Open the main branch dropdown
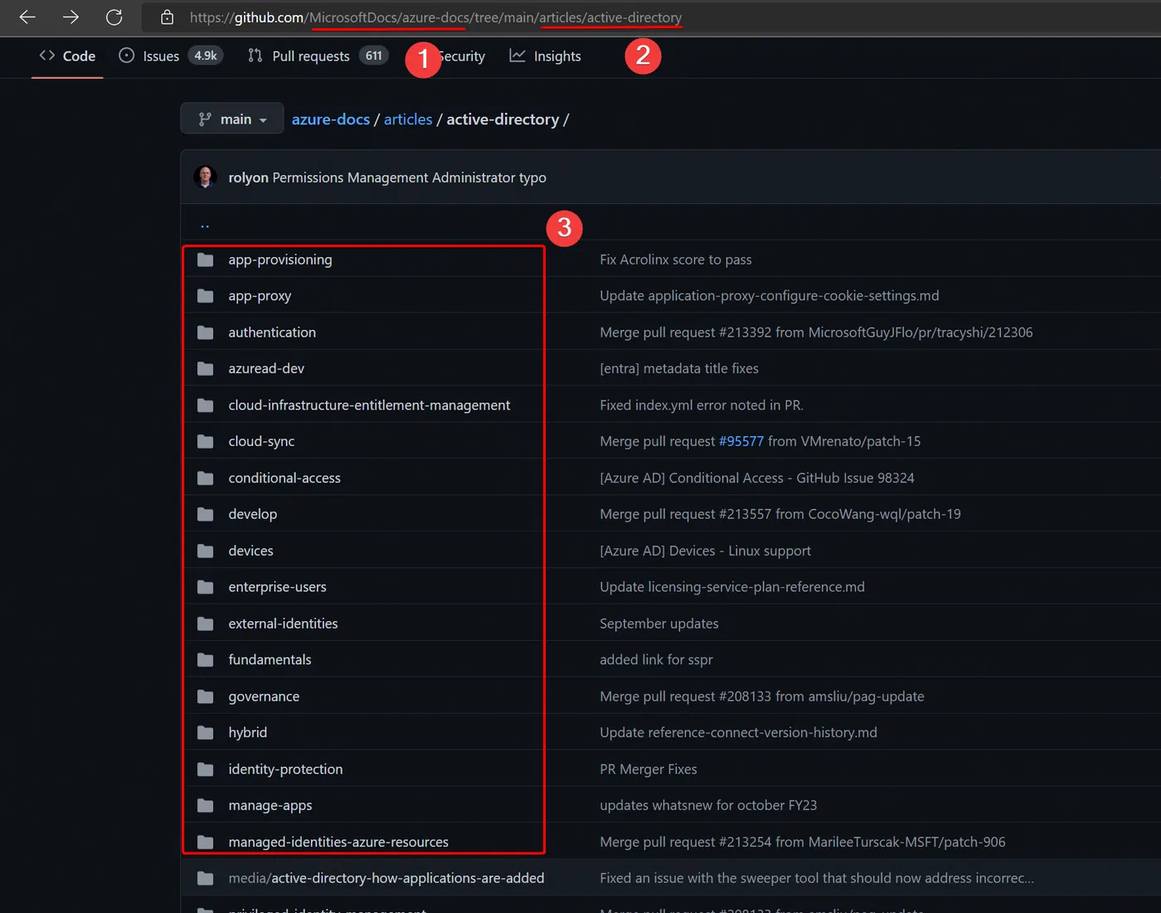Viewport: 1161px width, 913px height. 232,119
